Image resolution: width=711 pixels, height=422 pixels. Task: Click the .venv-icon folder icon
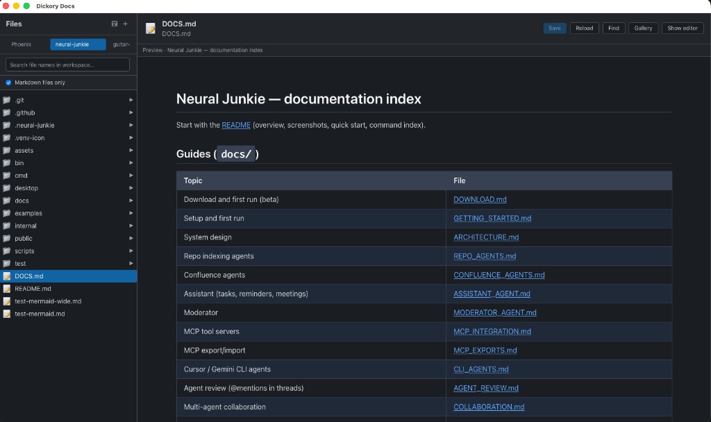point(7,138)
